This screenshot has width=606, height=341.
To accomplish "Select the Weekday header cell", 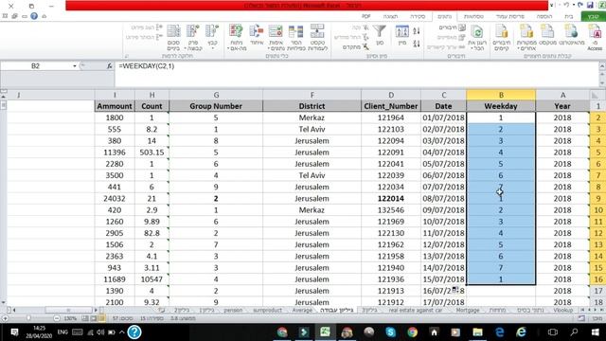I will [501, 106].
